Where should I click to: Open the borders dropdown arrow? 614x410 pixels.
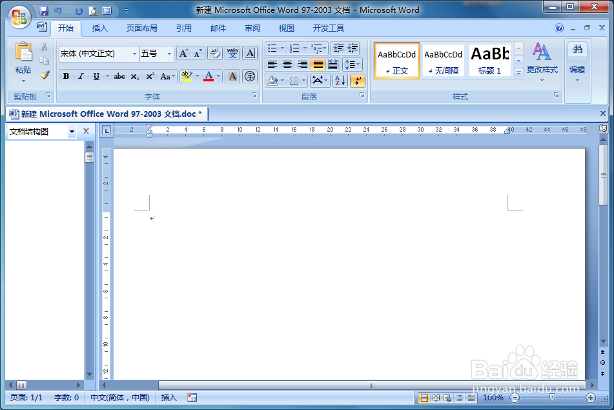(304, 81)
